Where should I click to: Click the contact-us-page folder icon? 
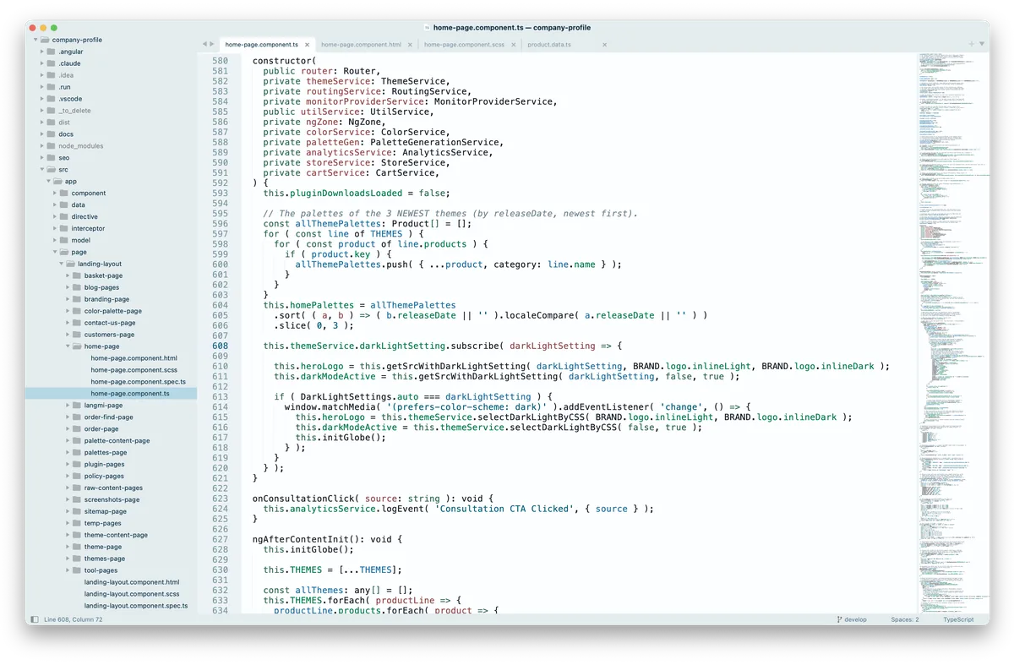coord(77,323)
